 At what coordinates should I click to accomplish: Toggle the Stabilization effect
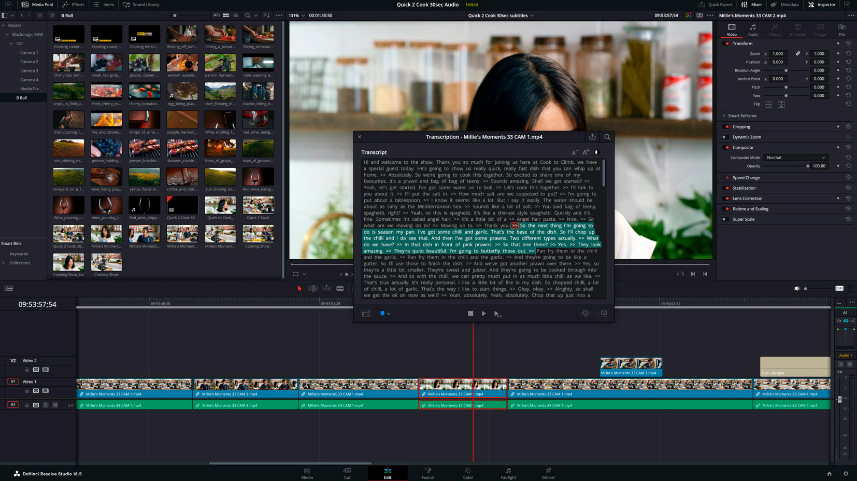coord(726,188)
